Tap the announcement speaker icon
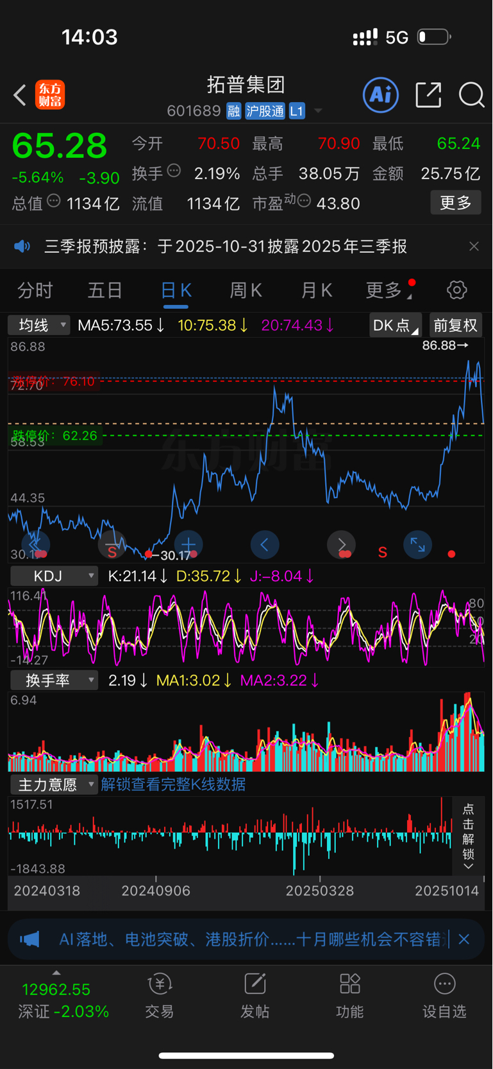The height and width of the screenshot is (1069, 493). pyautogui.click(x=22, y=247)
